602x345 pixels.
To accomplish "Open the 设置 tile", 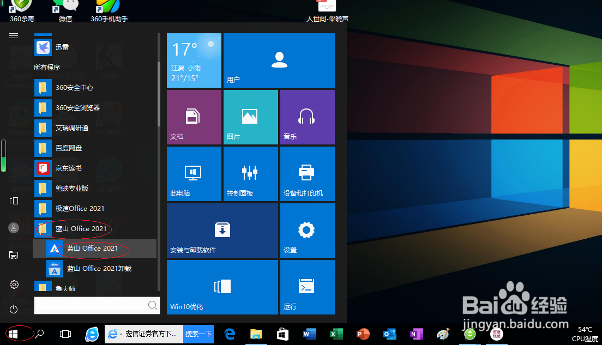I will tap(308, 231).
